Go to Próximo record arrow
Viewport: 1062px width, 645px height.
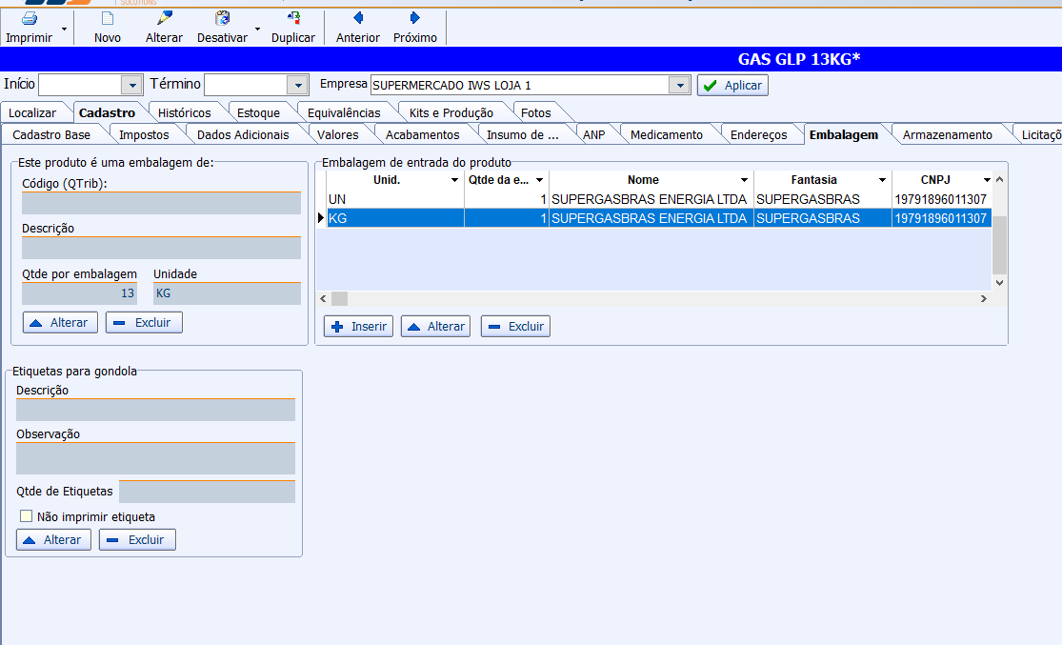click(415, 18)
